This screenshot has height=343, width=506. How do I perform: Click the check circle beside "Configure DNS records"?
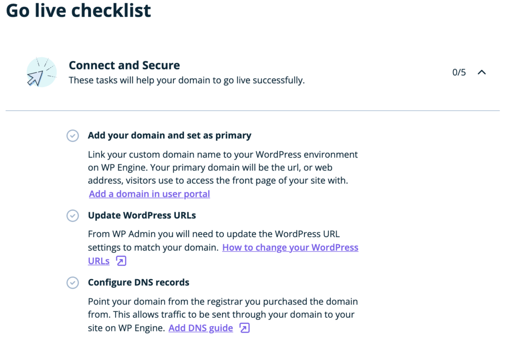[73, 283]
